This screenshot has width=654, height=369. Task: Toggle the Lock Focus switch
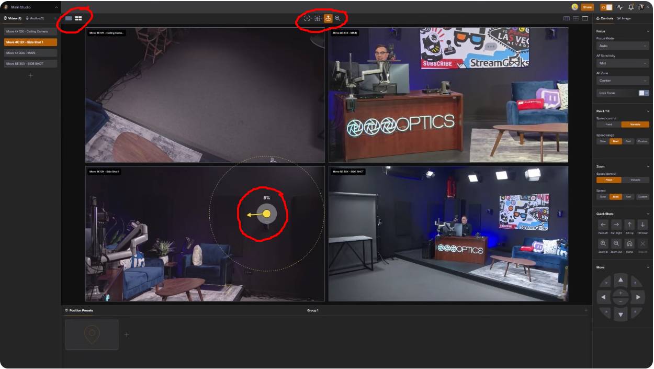pyautogui.click(x=644, y=93)
